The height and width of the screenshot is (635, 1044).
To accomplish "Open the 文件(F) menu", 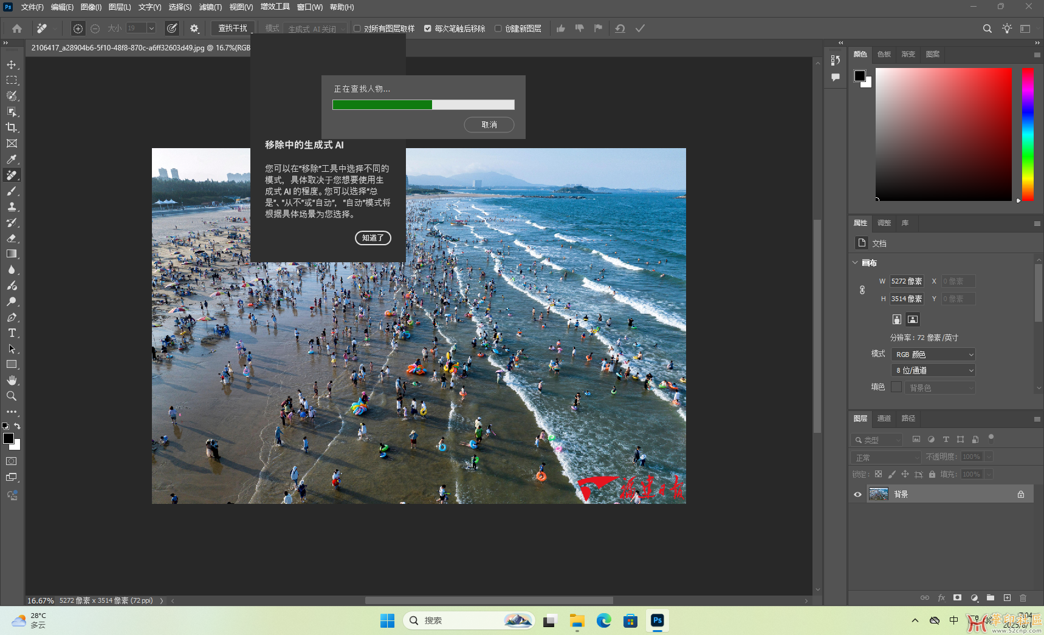I will [32, 7].
